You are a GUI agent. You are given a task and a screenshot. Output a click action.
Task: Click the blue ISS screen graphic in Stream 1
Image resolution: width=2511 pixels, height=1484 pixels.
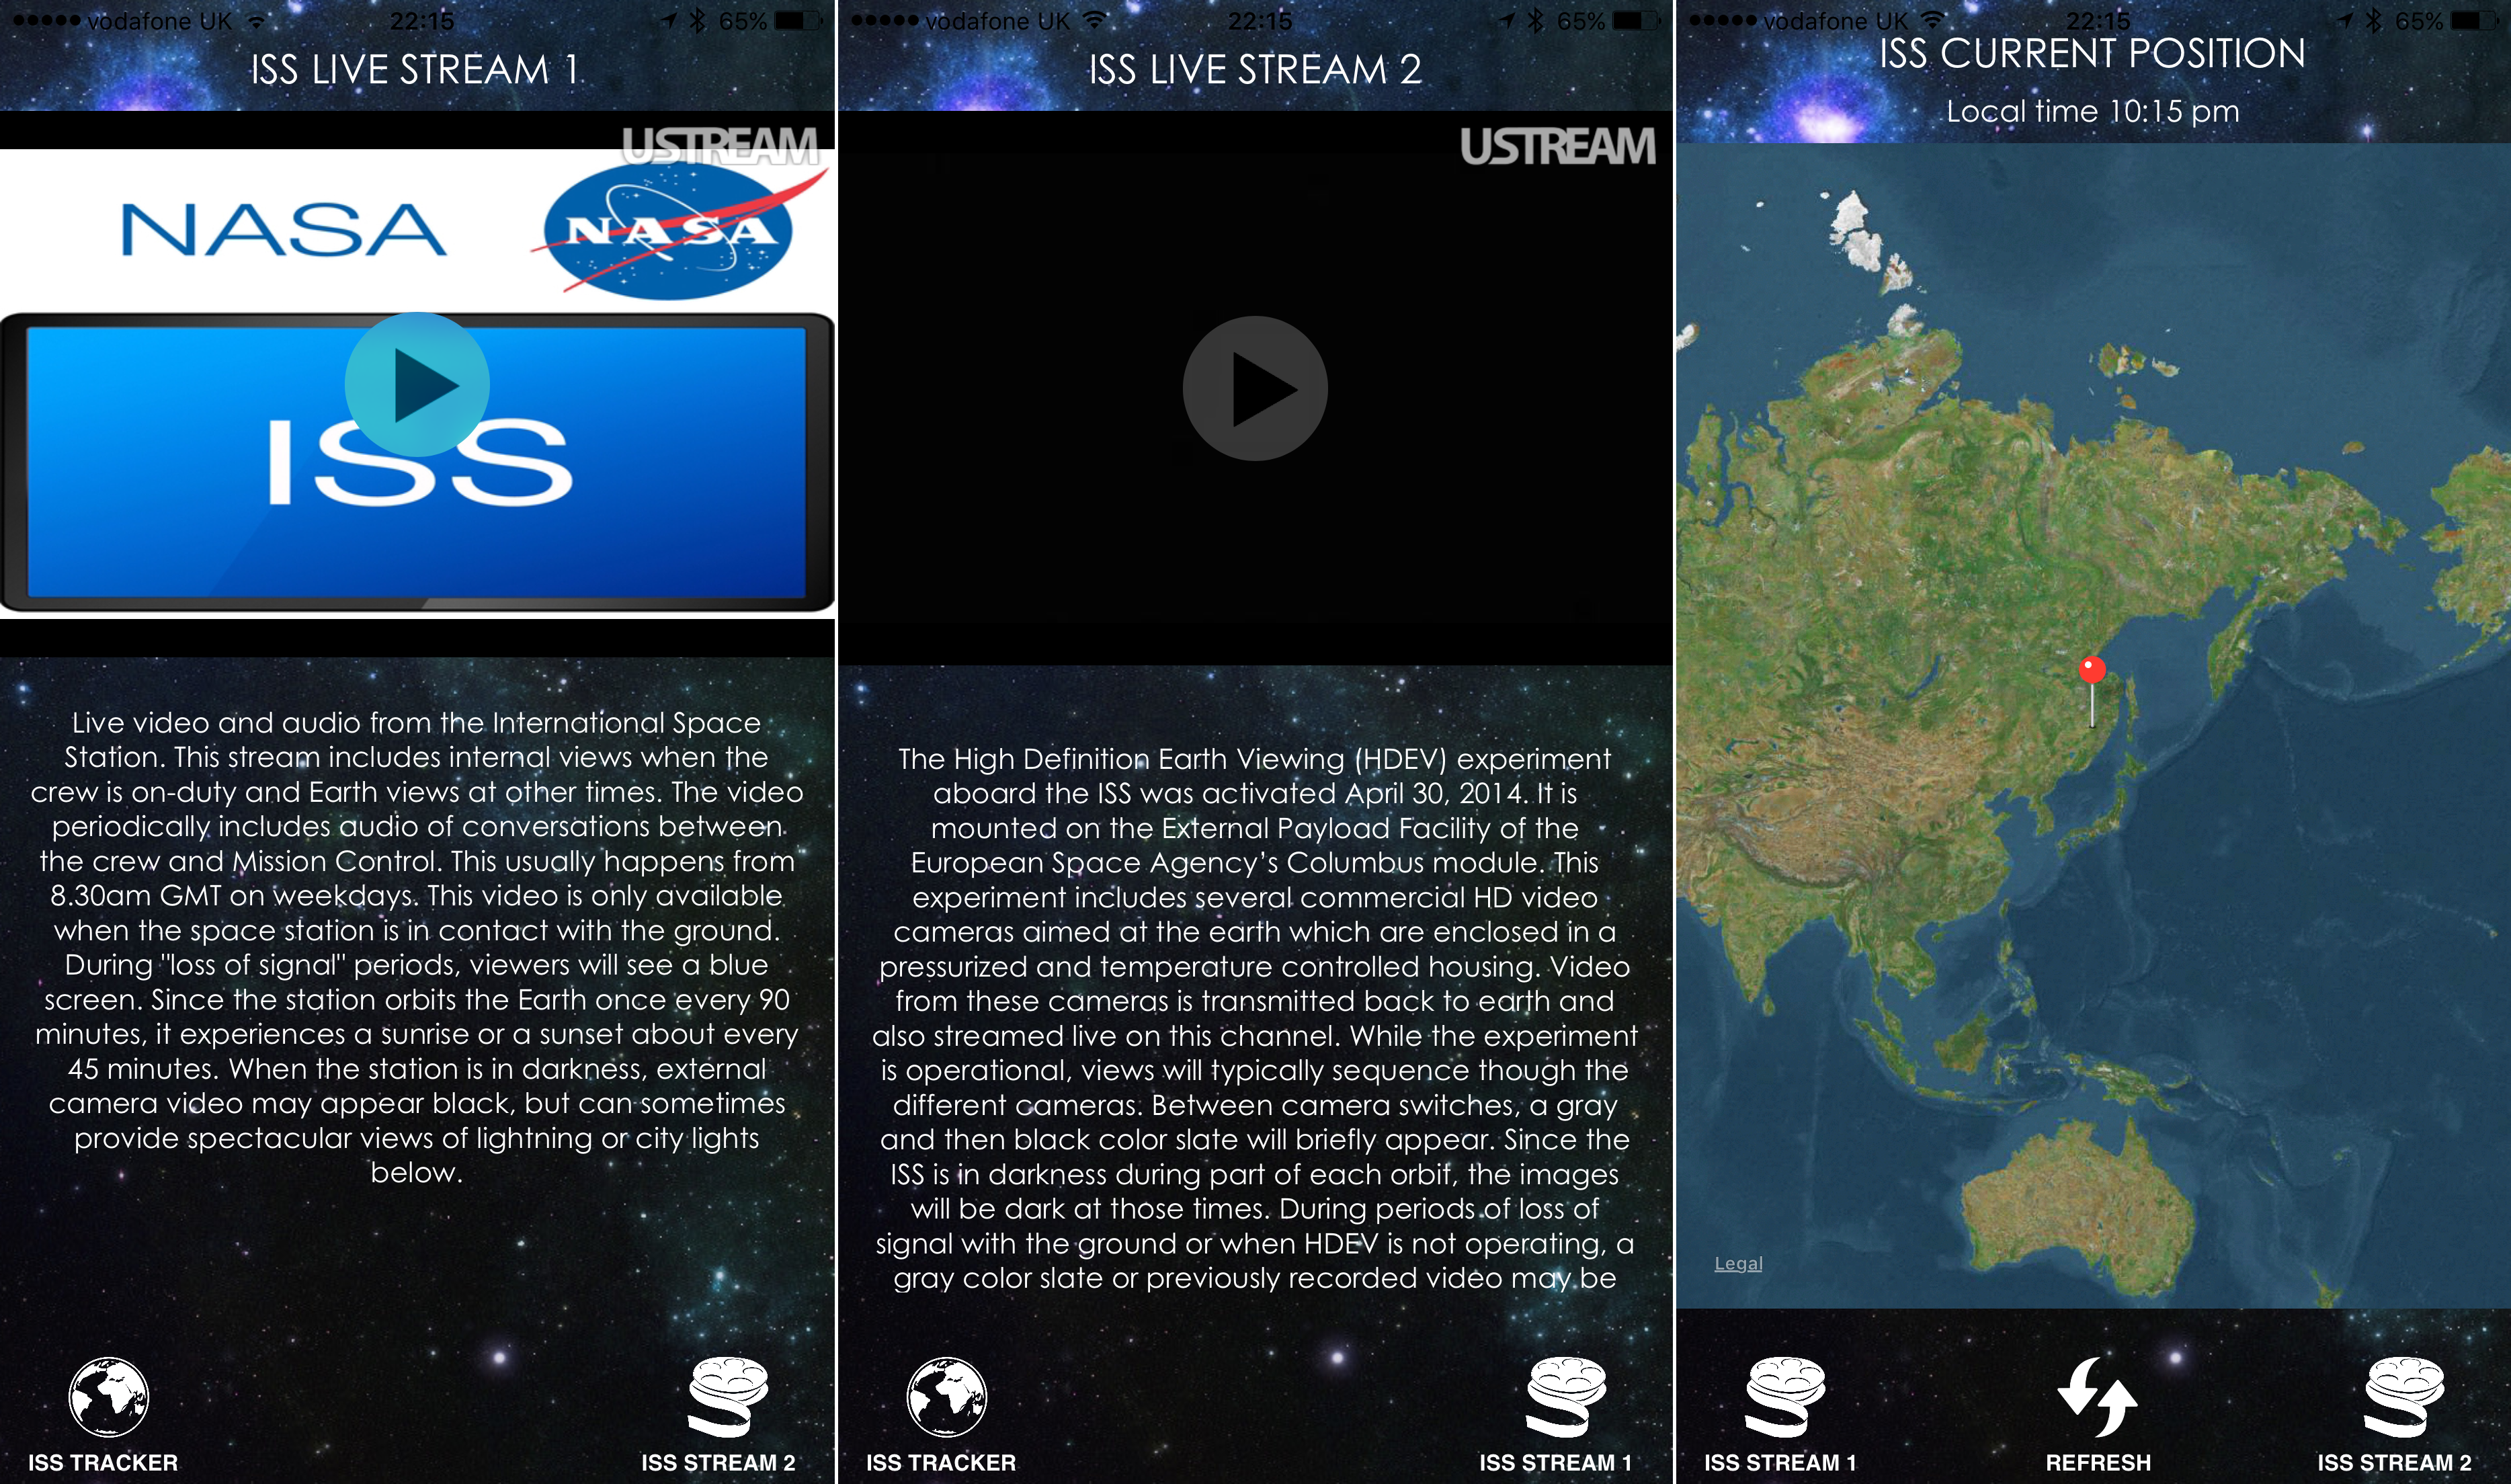coord(417,462)
